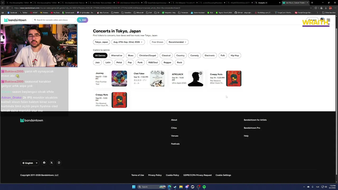Toggle the Free Shows filter
The width and height of the screenshot is (338, 190).
[157, 42]
